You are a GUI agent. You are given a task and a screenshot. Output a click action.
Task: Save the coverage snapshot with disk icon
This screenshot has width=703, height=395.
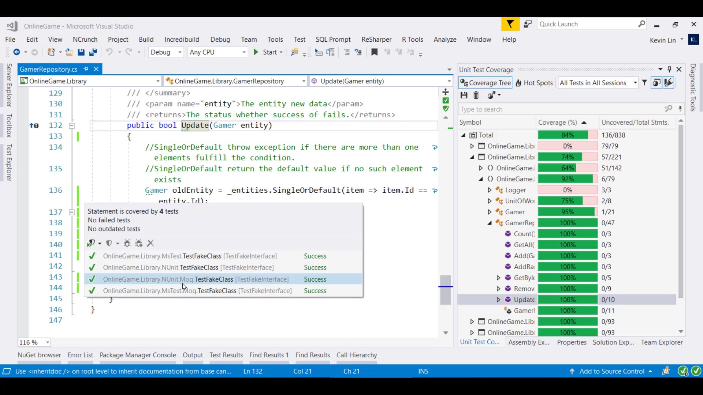[464, 95]
